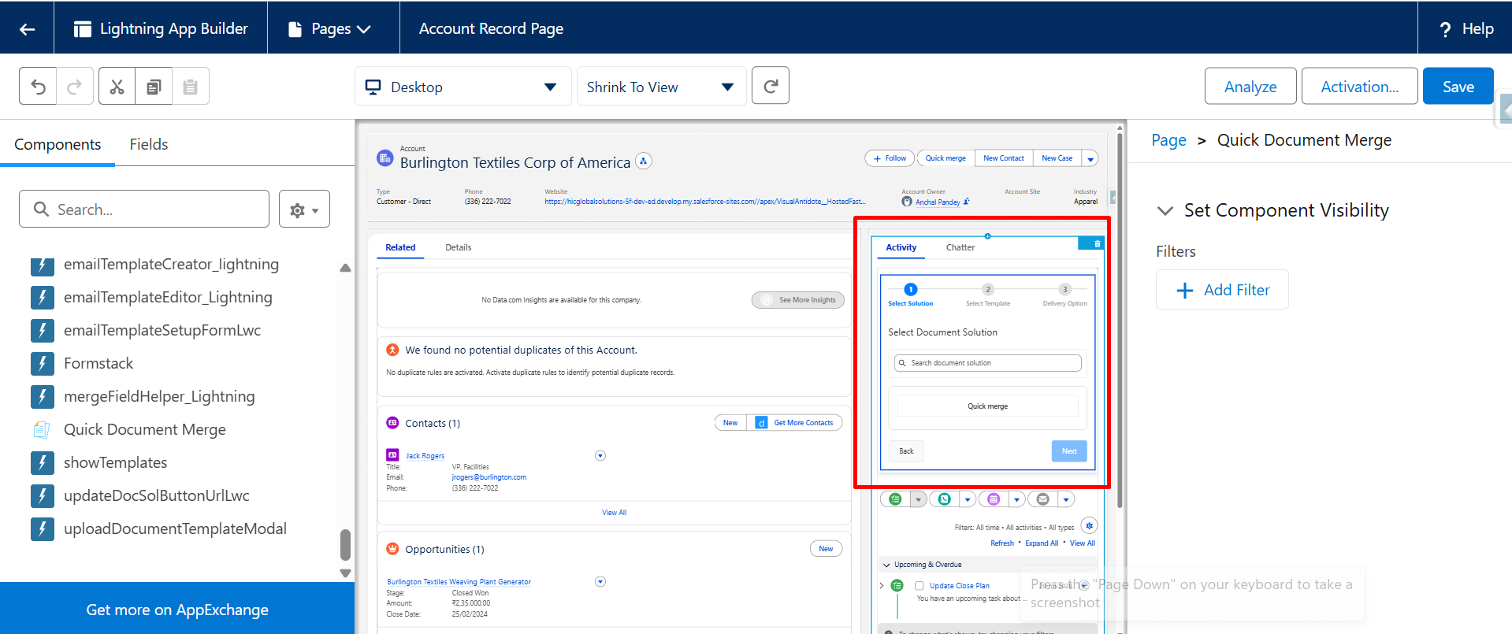Select the updateDocSolButtonUrlLwc component
Screen dimensions: 1512x634
click(x=157, y=496)
